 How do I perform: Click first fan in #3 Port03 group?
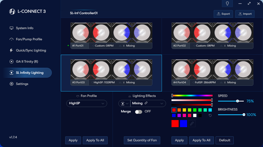pyautogui.click(x=81, y=69)
